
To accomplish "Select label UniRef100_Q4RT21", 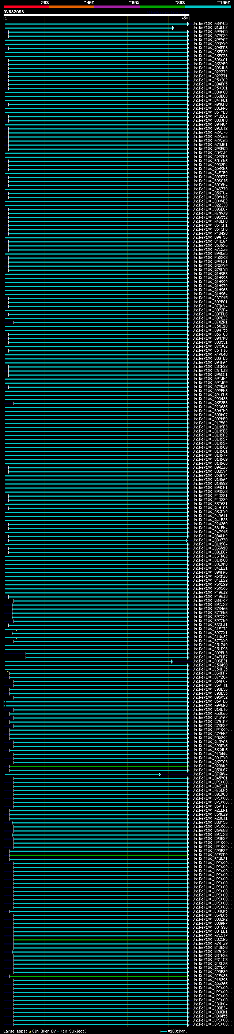I will [x=210, y=786].
